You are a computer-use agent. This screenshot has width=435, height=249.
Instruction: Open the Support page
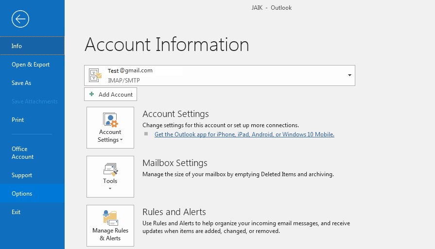coord(32,175)
